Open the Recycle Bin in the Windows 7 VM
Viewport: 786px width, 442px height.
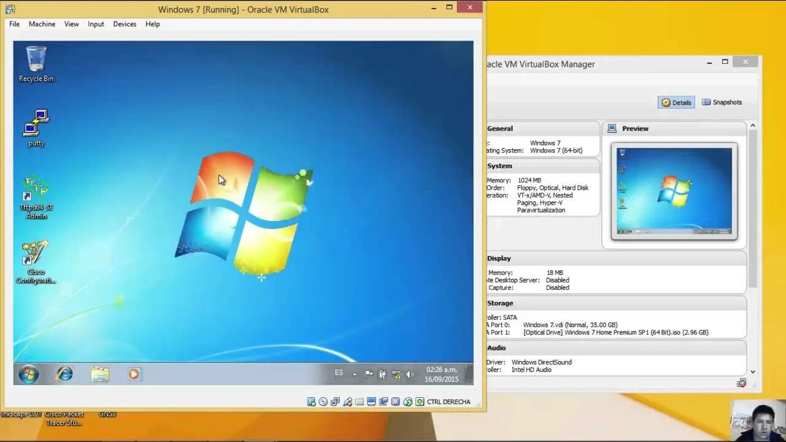click(x=36, y=64)
